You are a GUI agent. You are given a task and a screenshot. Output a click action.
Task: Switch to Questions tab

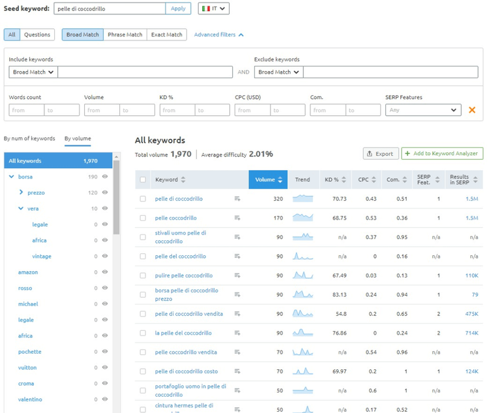coord(37,35)
